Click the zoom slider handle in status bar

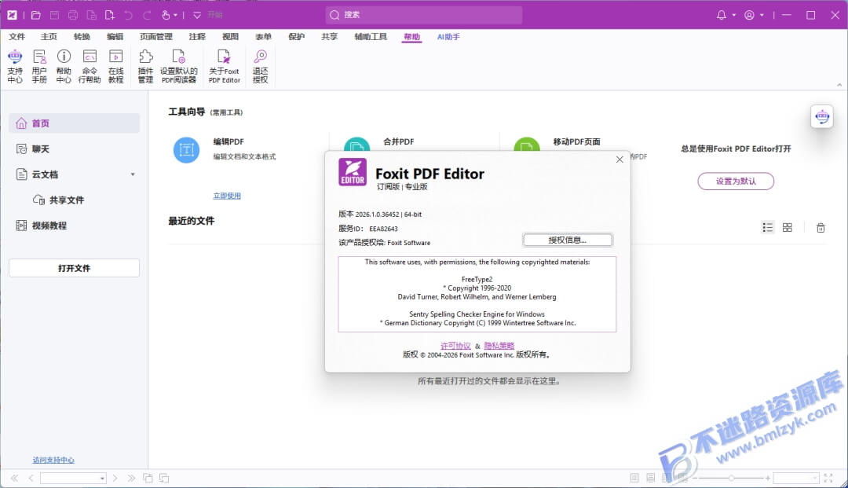pos(731,479)
